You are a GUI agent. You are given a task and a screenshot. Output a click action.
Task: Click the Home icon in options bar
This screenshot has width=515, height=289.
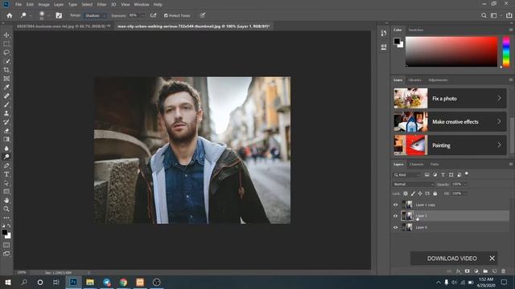(9, 15)
